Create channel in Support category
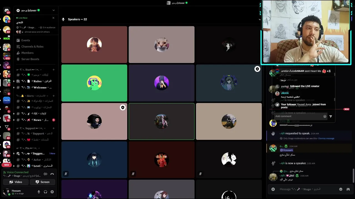The image size is (355, 199). click(54, 128)
